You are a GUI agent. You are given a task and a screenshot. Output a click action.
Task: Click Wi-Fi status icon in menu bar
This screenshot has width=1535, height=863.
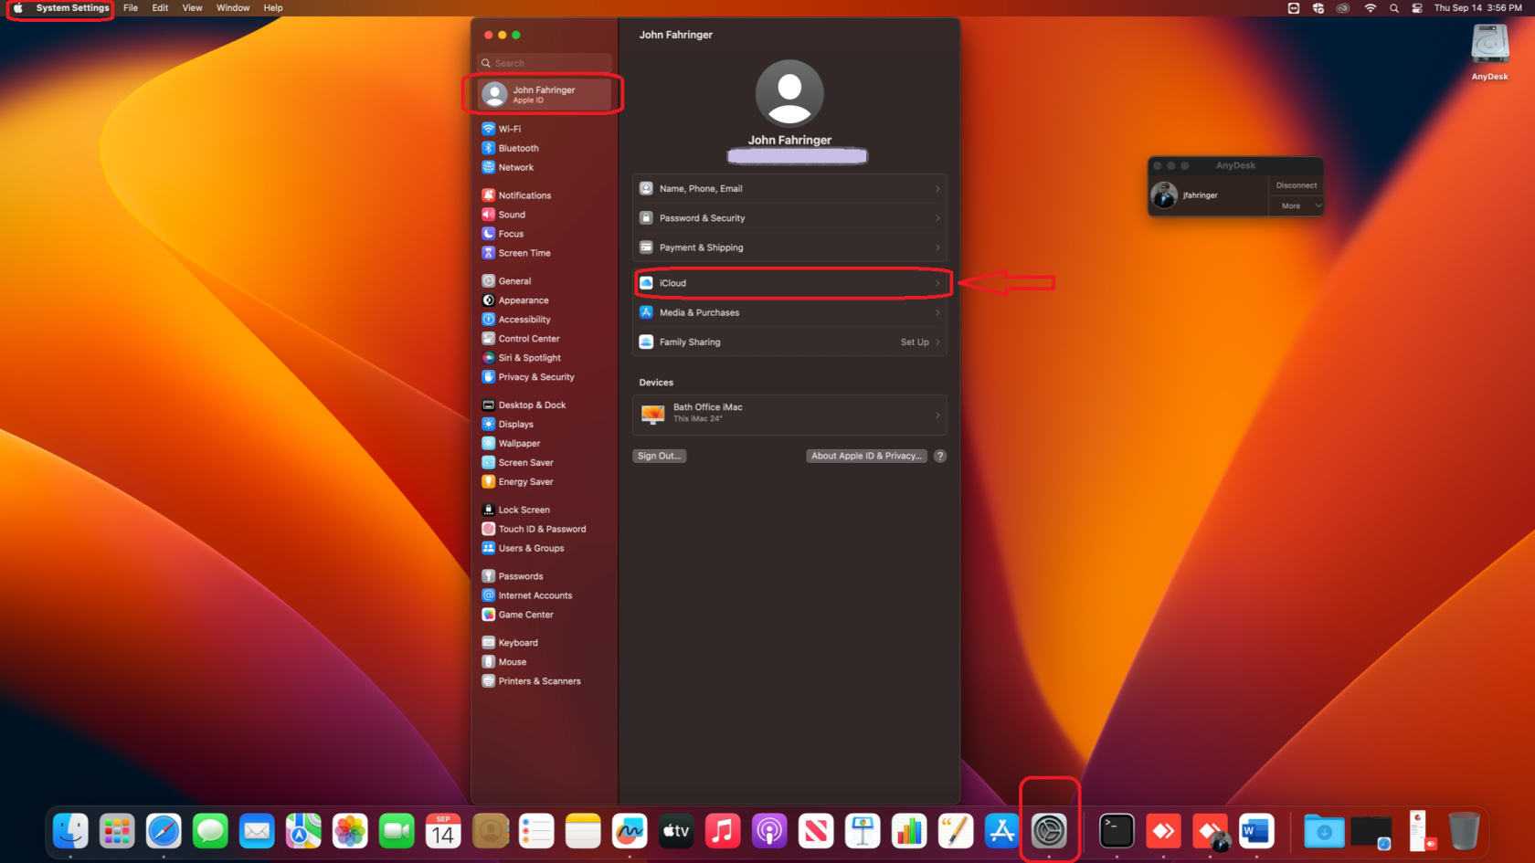(1370, 8)
